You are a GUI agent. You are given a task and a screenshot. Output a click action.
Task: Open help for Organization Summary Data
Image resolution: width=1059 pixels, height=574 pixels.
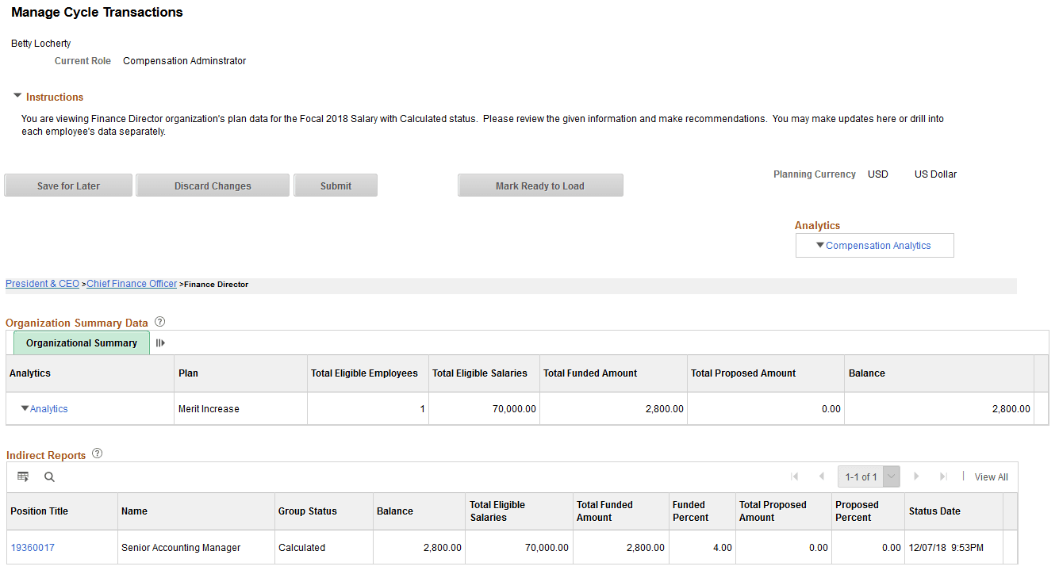click(x=159, y=321)
